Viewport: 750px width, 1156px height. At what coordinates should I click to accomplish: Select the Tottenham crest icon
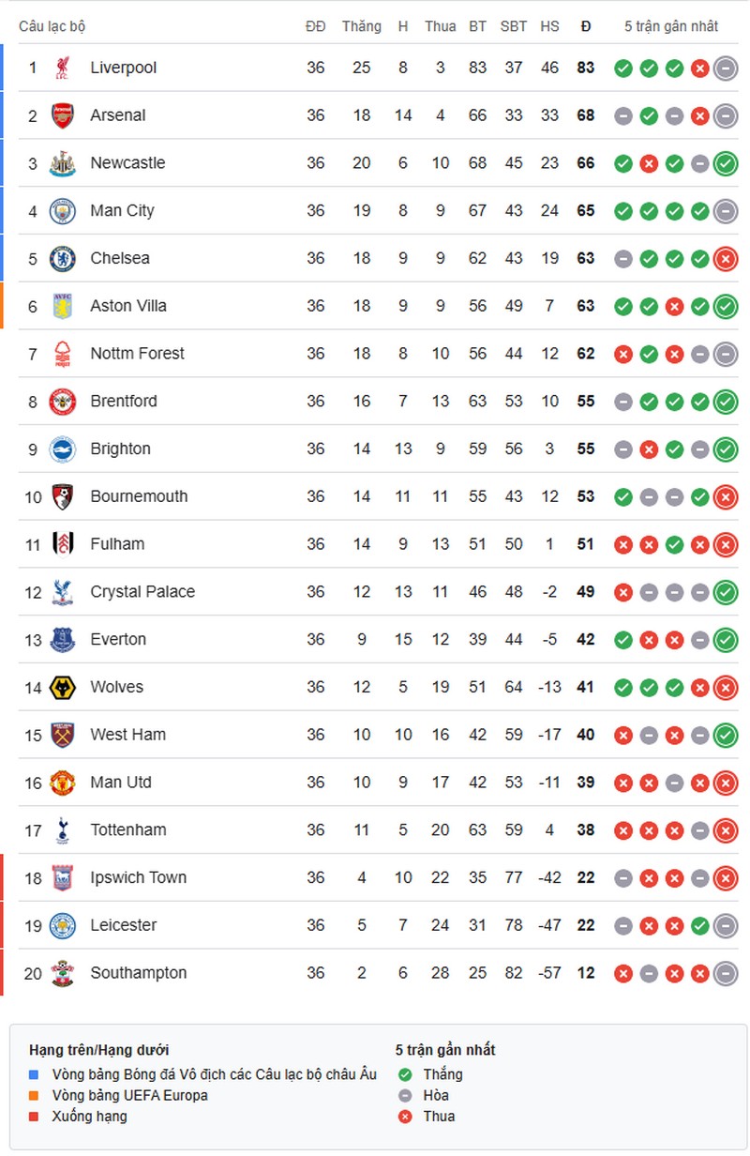62,829
